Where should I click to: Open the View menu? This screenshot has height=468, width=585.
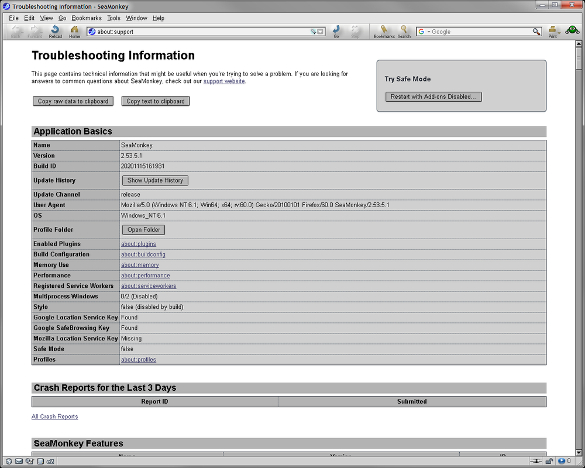coord(47,18)
